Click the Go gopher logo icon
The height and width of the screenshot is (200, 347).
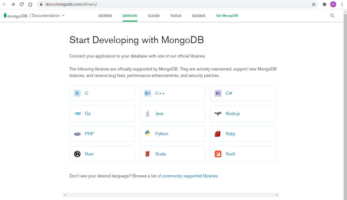coord(77,114)
